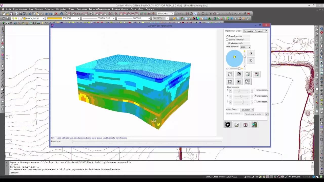Click the Print icon in main toolbar

[17, 14]
